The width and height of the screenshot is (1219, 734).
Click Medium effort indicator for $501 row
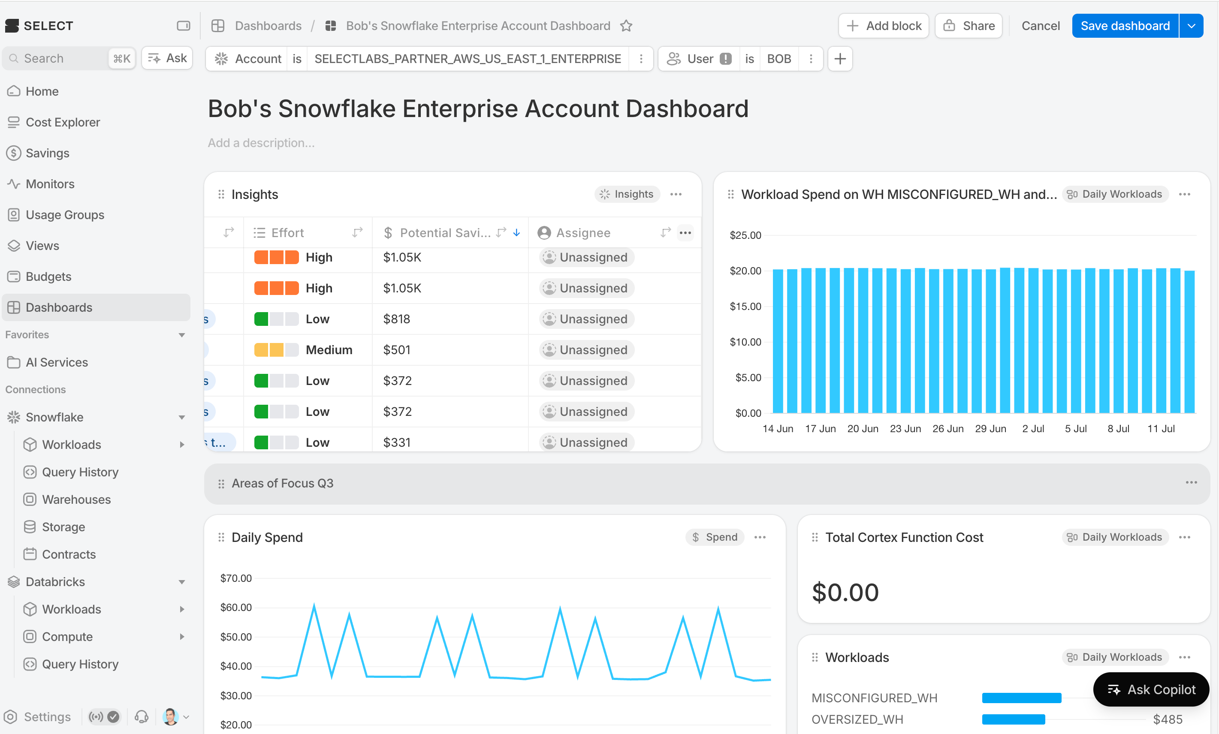pos(276,350)
